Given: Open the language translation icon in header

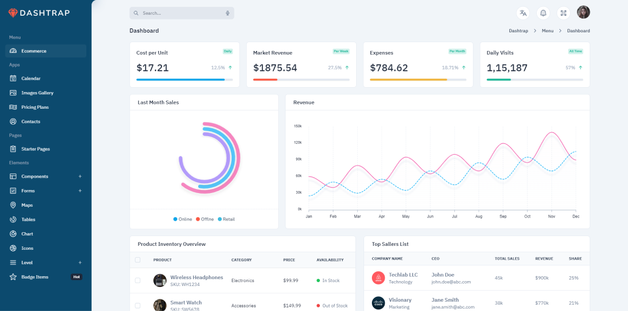Looking at the screenshot, I should 523,13.
